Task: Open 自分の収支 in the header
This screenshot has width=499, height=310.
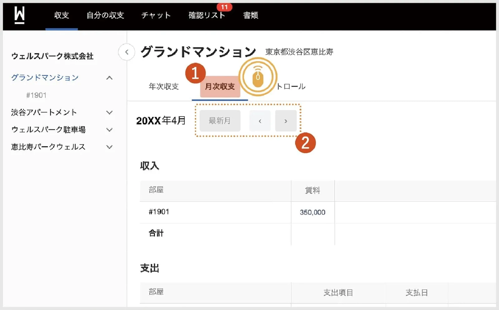Action: click(x=105, y=15)
